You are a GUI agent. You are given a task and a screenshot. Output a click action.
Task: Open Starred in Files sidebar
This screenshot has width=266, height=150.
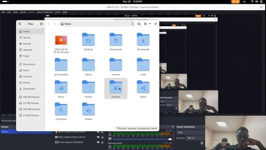coord(30,44)
